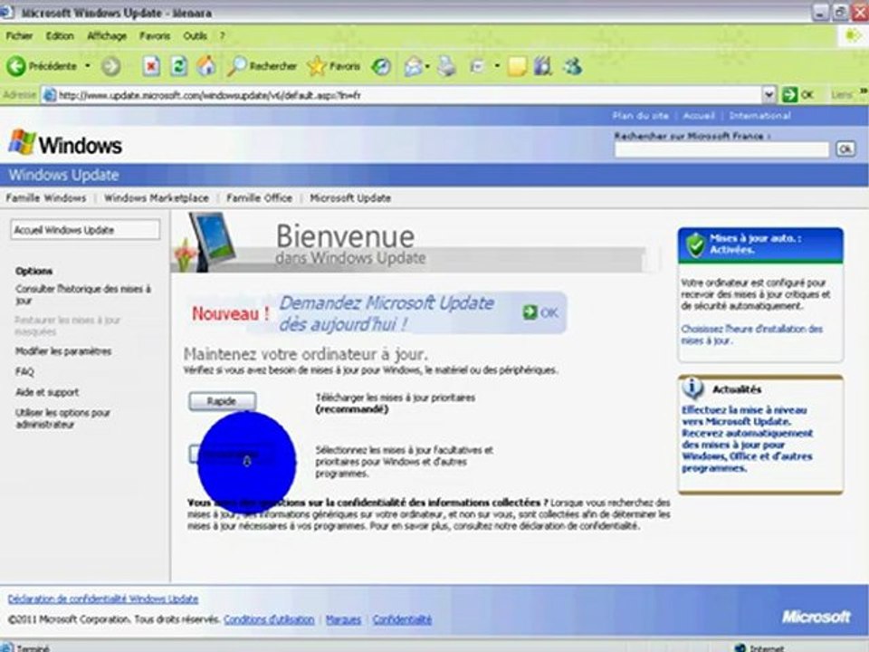Select Accueil Windows Update in sidebar

coord(85,230)
